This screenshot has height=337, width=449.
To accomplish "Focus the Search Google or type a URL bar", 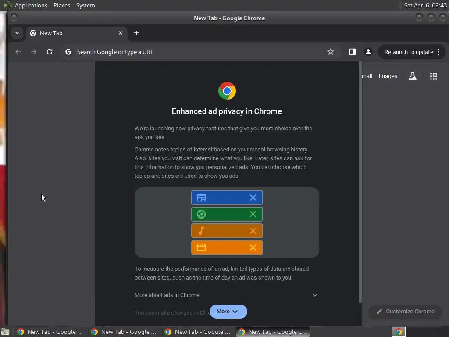I will (200, 52).
